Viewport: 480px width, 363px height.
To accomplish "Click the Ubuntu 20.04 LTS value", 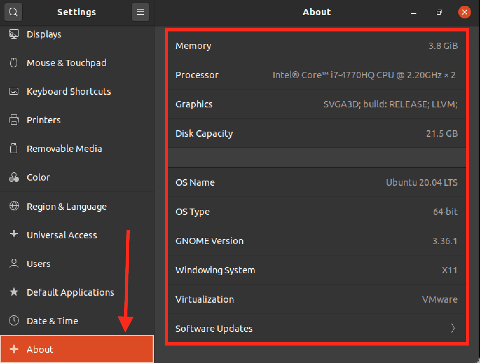I will point(422,182).
